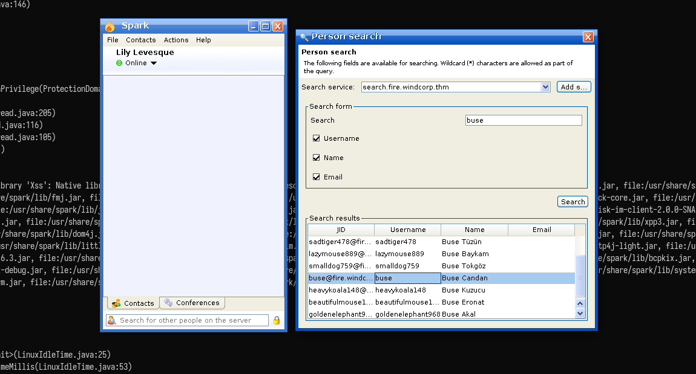
Task: Select the smalldog759 username cell
Action: tap(407, 266)
